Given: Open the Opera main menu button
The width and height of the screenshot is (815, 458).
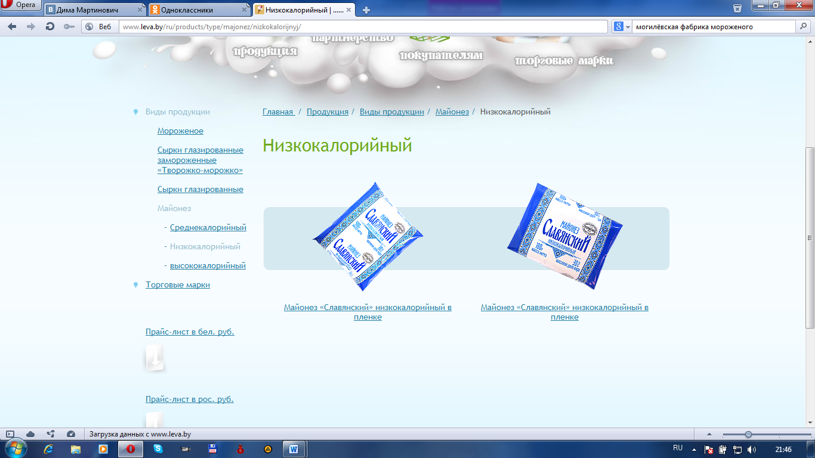Looking at the screenshot, I should click(x=21, y=5).
